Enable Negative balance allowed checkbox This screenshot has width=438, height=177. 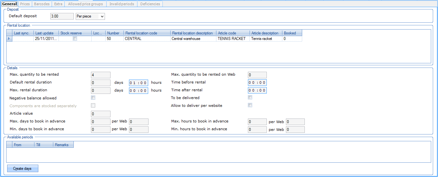click(93, 98)
